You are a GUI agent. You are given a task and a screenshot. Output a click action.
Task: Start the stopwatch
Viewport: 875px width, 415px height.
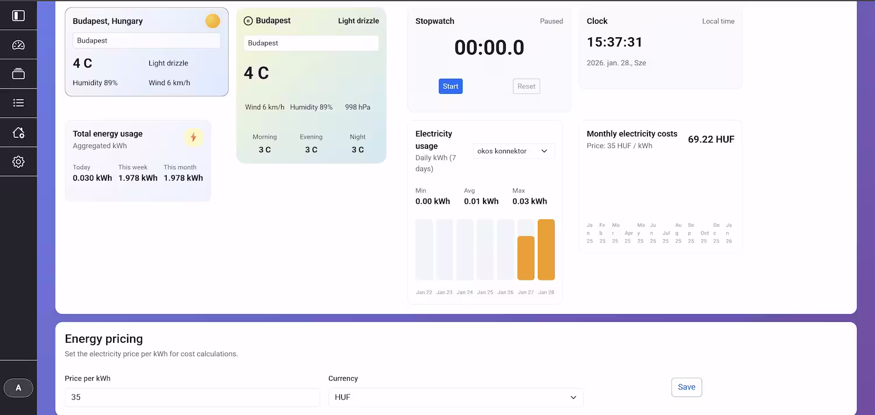coord(450,86)
